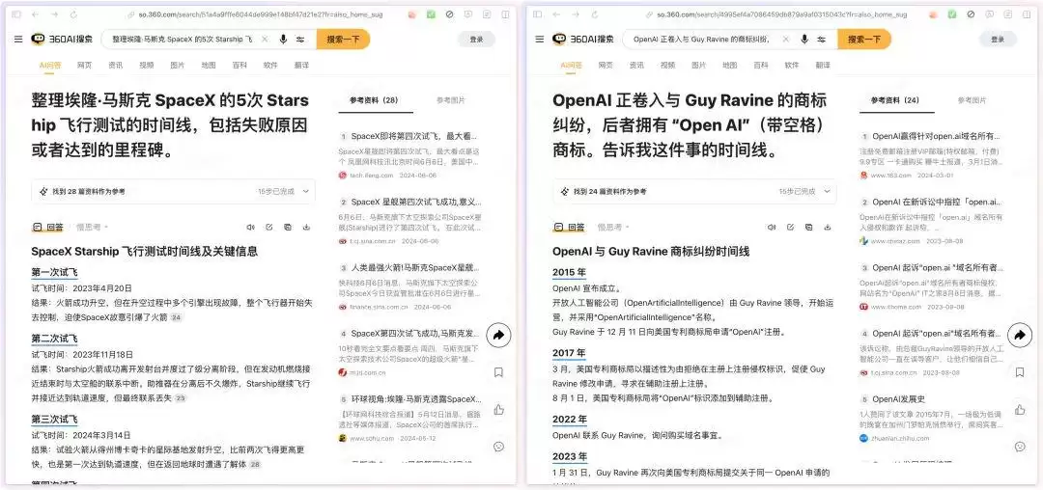Download the OpenAI timeline answer

coord(828,227)
